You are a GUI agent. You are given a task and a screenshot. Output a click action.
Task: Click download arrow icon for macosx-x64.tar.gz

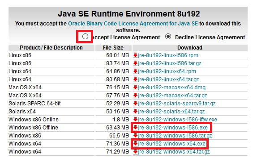(136, 96)
